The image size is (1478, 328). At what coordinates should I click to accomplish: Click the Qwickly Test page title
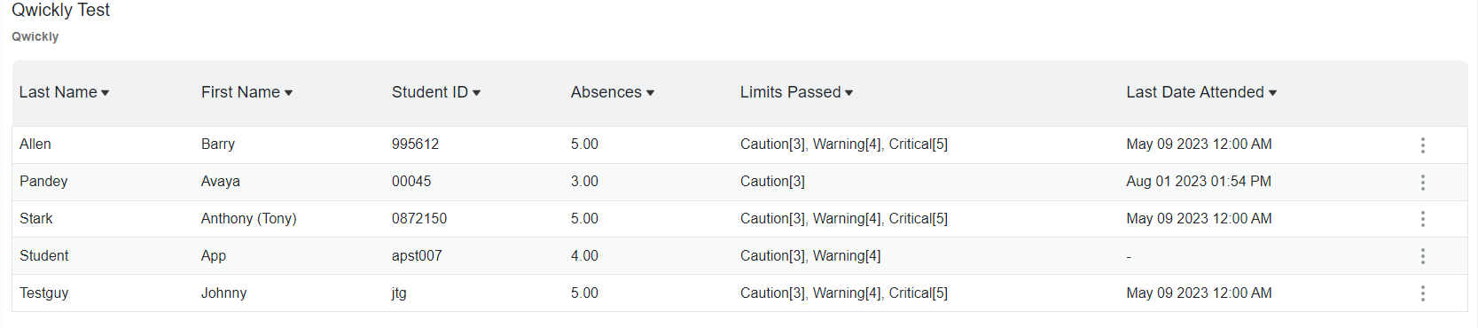(x=60, y=10)
